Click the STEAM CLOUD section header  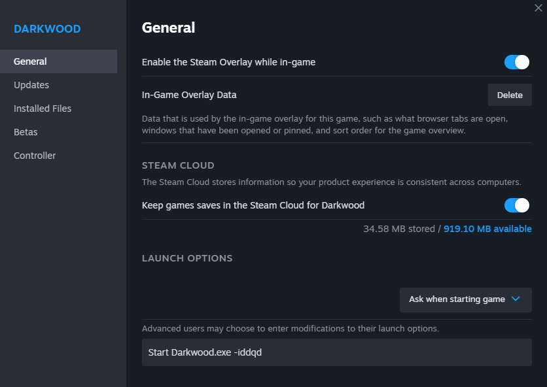tap(178, 165)
